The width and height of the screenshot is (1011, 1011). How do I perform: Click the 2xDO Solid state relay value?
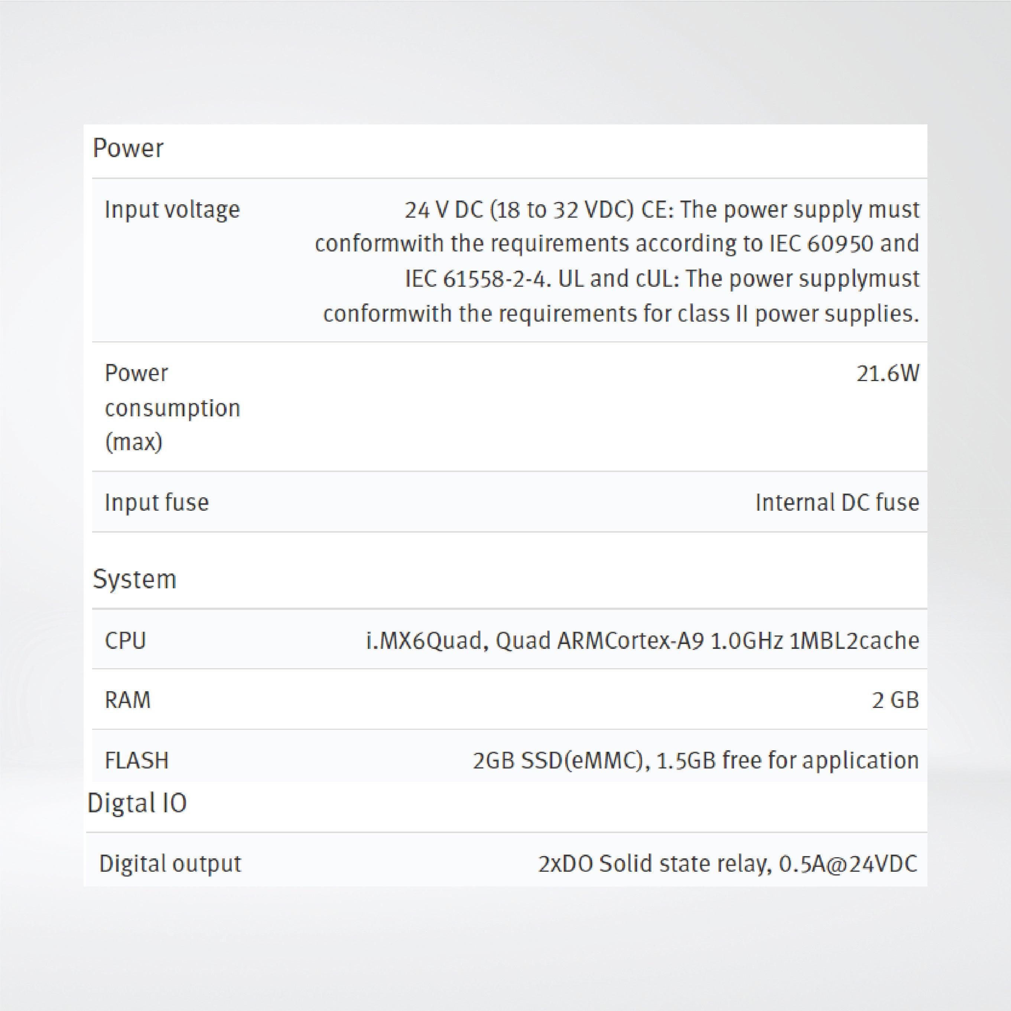727,864
